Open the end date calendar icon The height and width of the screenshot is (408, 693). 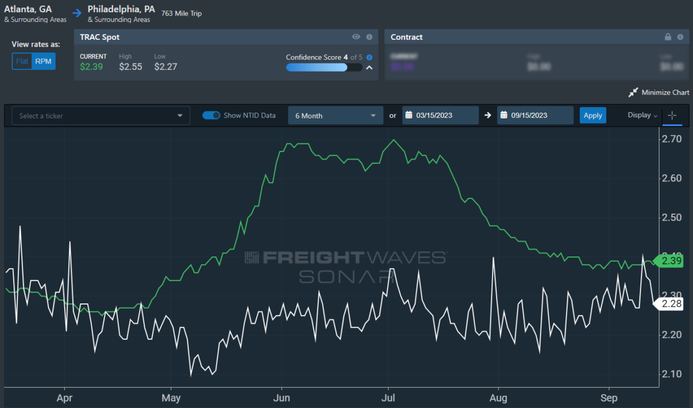[503, 115]
